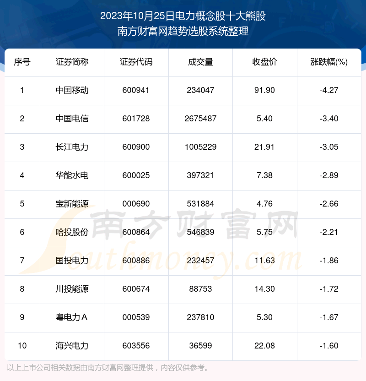
Task: Click volume value 88753
Action: click(x=200, y=289)
